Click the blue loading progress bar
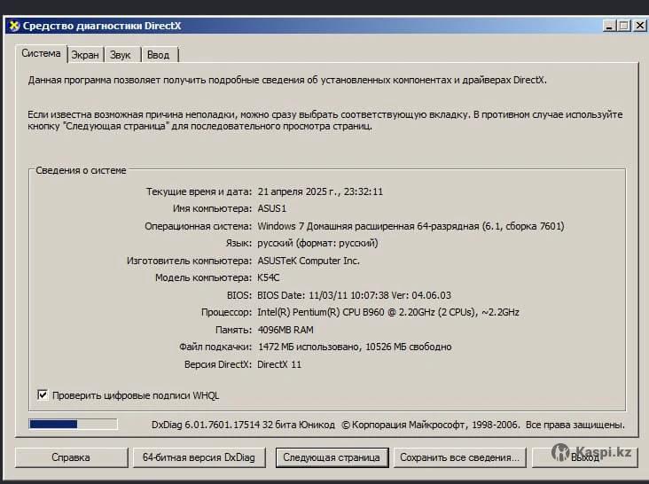 click(73, 424)
